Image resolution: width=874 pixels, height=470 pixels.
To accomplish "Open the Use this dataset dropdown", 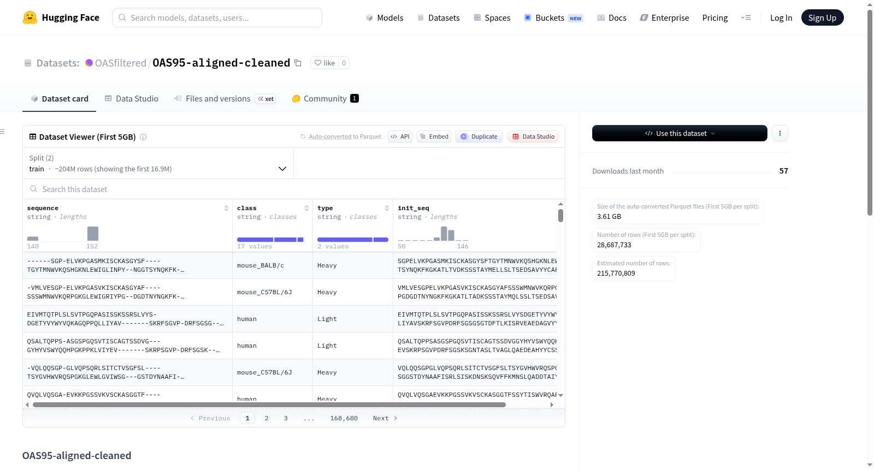I will pos(680,133).
